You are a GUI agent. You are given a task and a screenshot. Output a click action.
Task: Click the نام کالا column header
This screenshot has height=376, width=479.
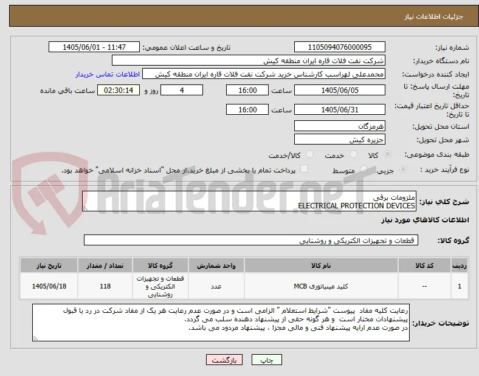[x=321, y=265]
